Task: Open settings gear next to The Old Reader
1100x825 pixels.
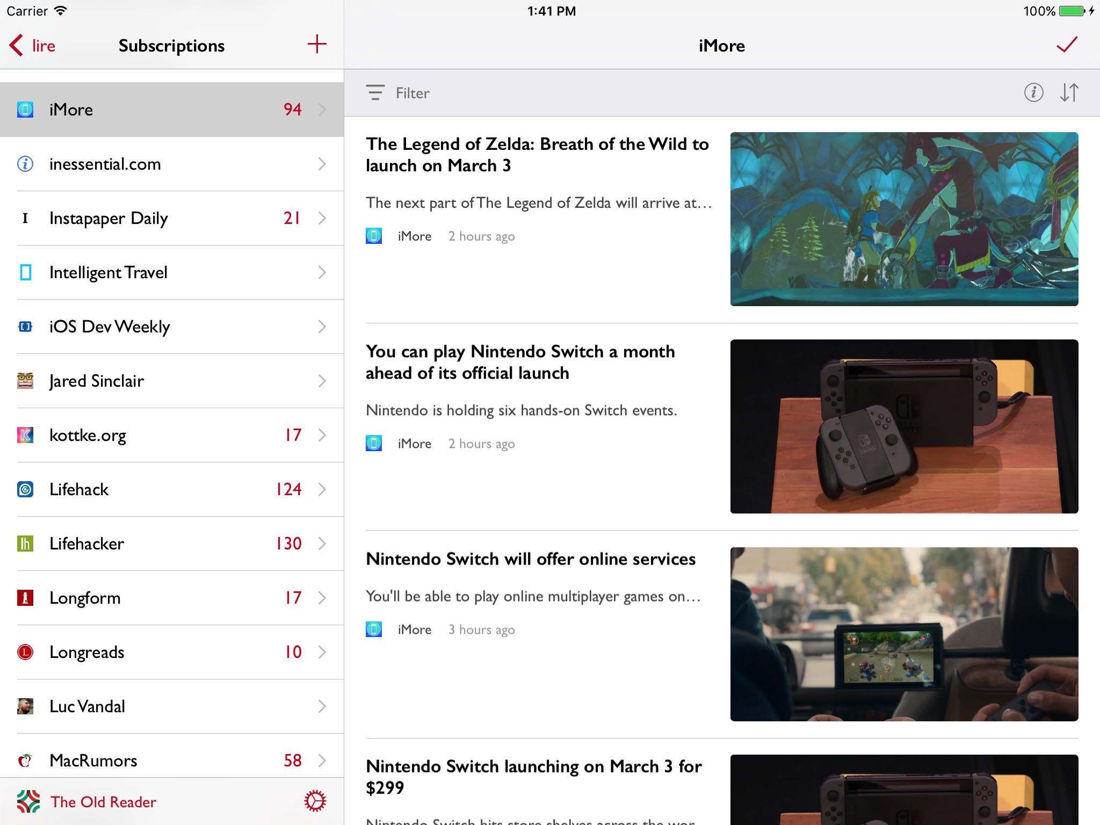Action: coord(315,801)
